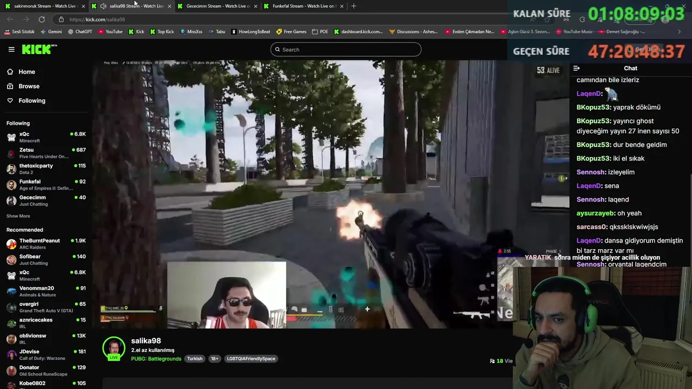
Task: Click the Search input field
Action: point(346,50)
